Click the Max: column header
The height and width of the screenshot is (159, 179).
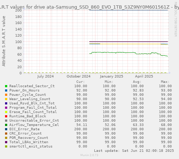tap(165, 82)
